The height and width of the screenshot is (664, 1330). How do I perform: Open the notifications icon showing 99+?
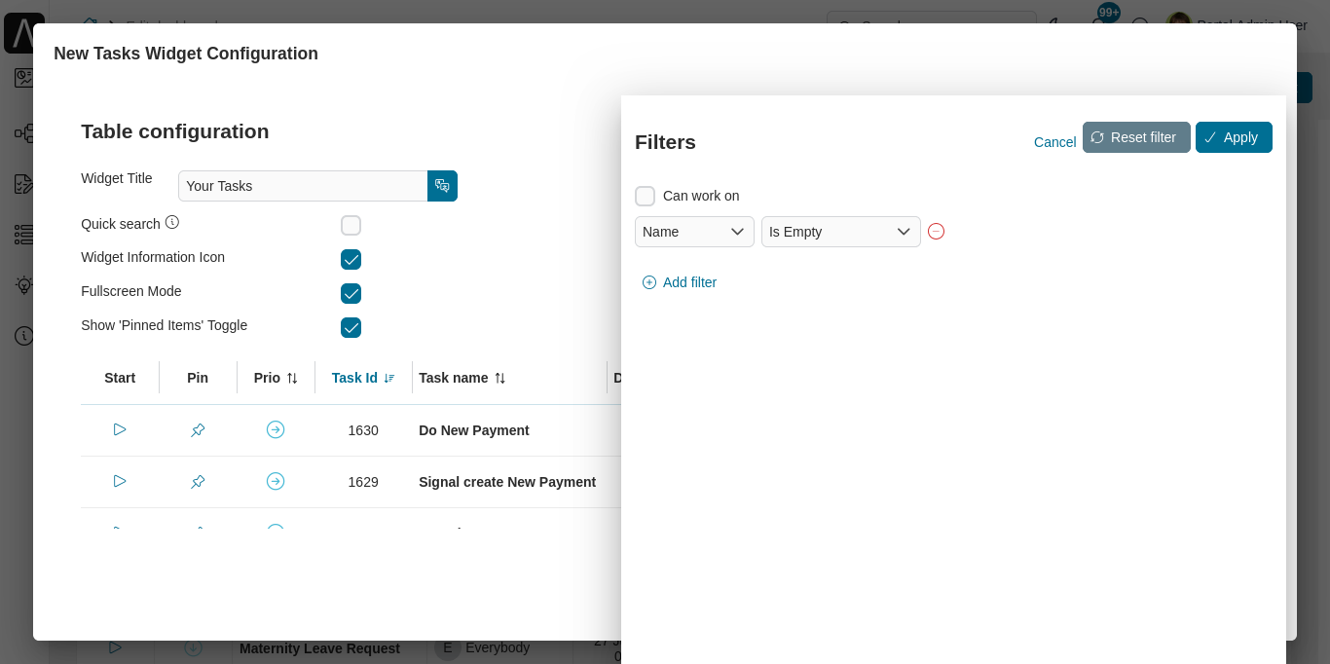pyautogui.click(x=1107, y=14)
